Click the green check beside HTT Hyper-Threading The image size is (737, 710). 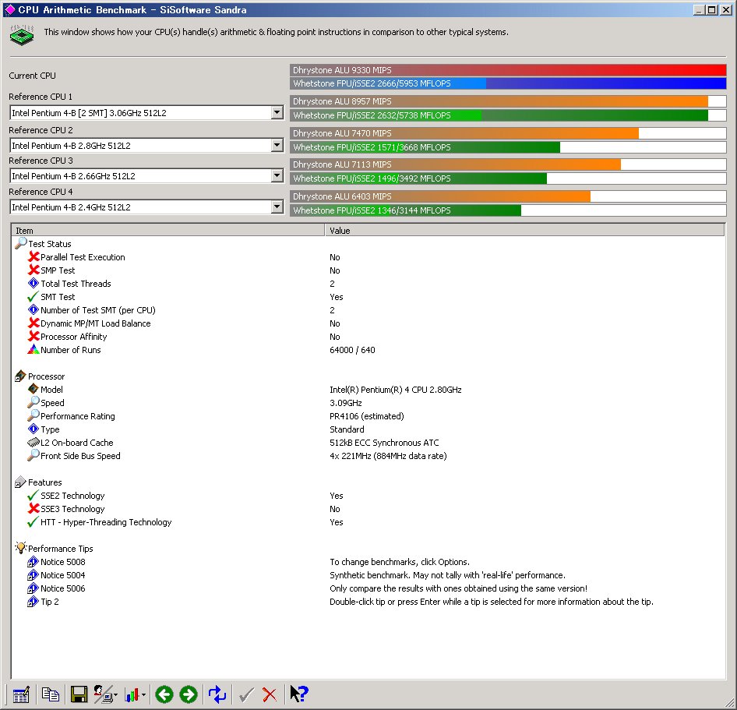click(x=33, y=522)
